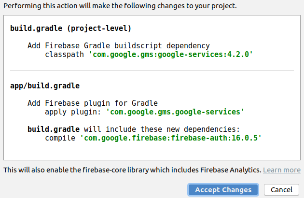This screenshot has width=304, height=198.
Task: Open the Learn more link
Action: pyautogui.click(x=282, y=170)
